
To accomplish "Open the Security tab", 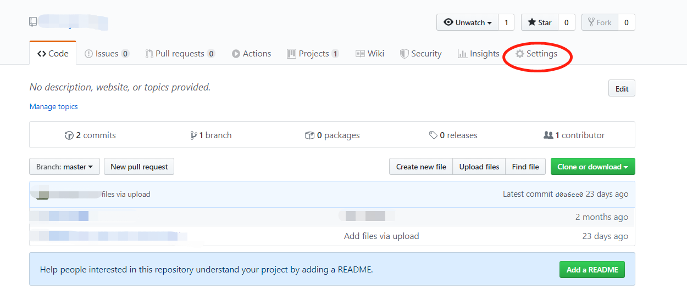I will 420,54.
